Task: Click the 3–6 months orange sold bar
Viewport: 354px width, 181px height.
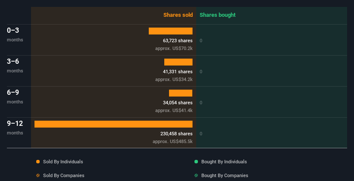Action: point(179,62)
